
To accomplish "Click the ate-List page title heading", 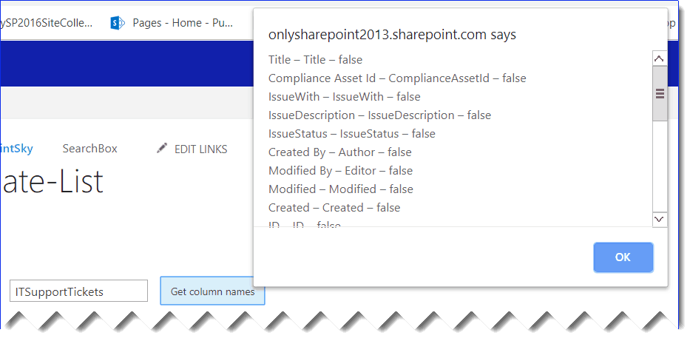I will (52, 183).
